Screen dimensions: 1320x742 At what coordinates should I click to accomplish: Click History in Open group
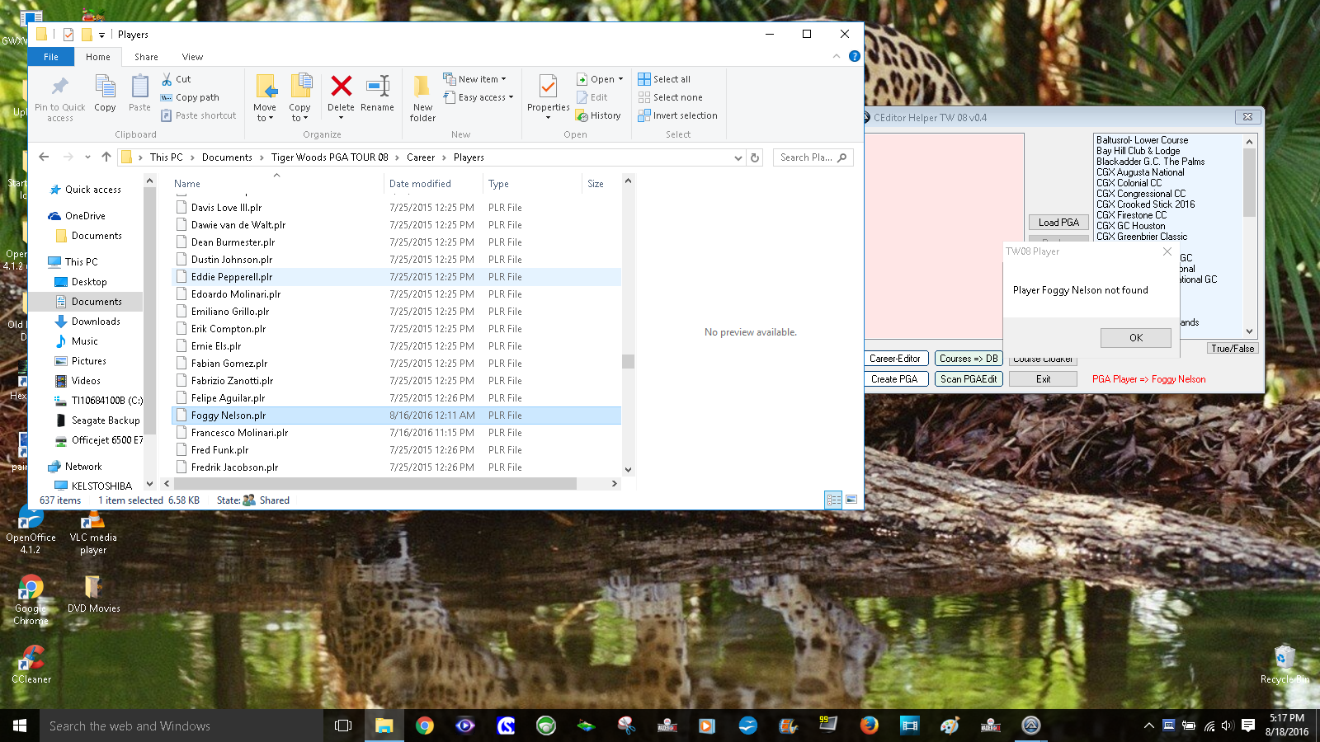[x=598, y=115]
